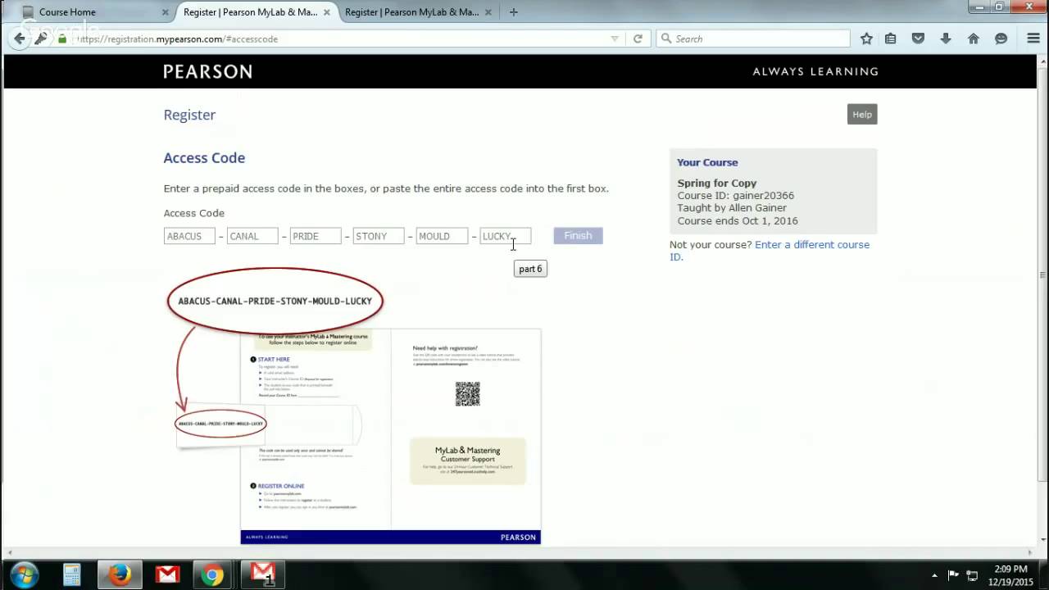Click the LUCKY access code box

[x=505, y=236]
